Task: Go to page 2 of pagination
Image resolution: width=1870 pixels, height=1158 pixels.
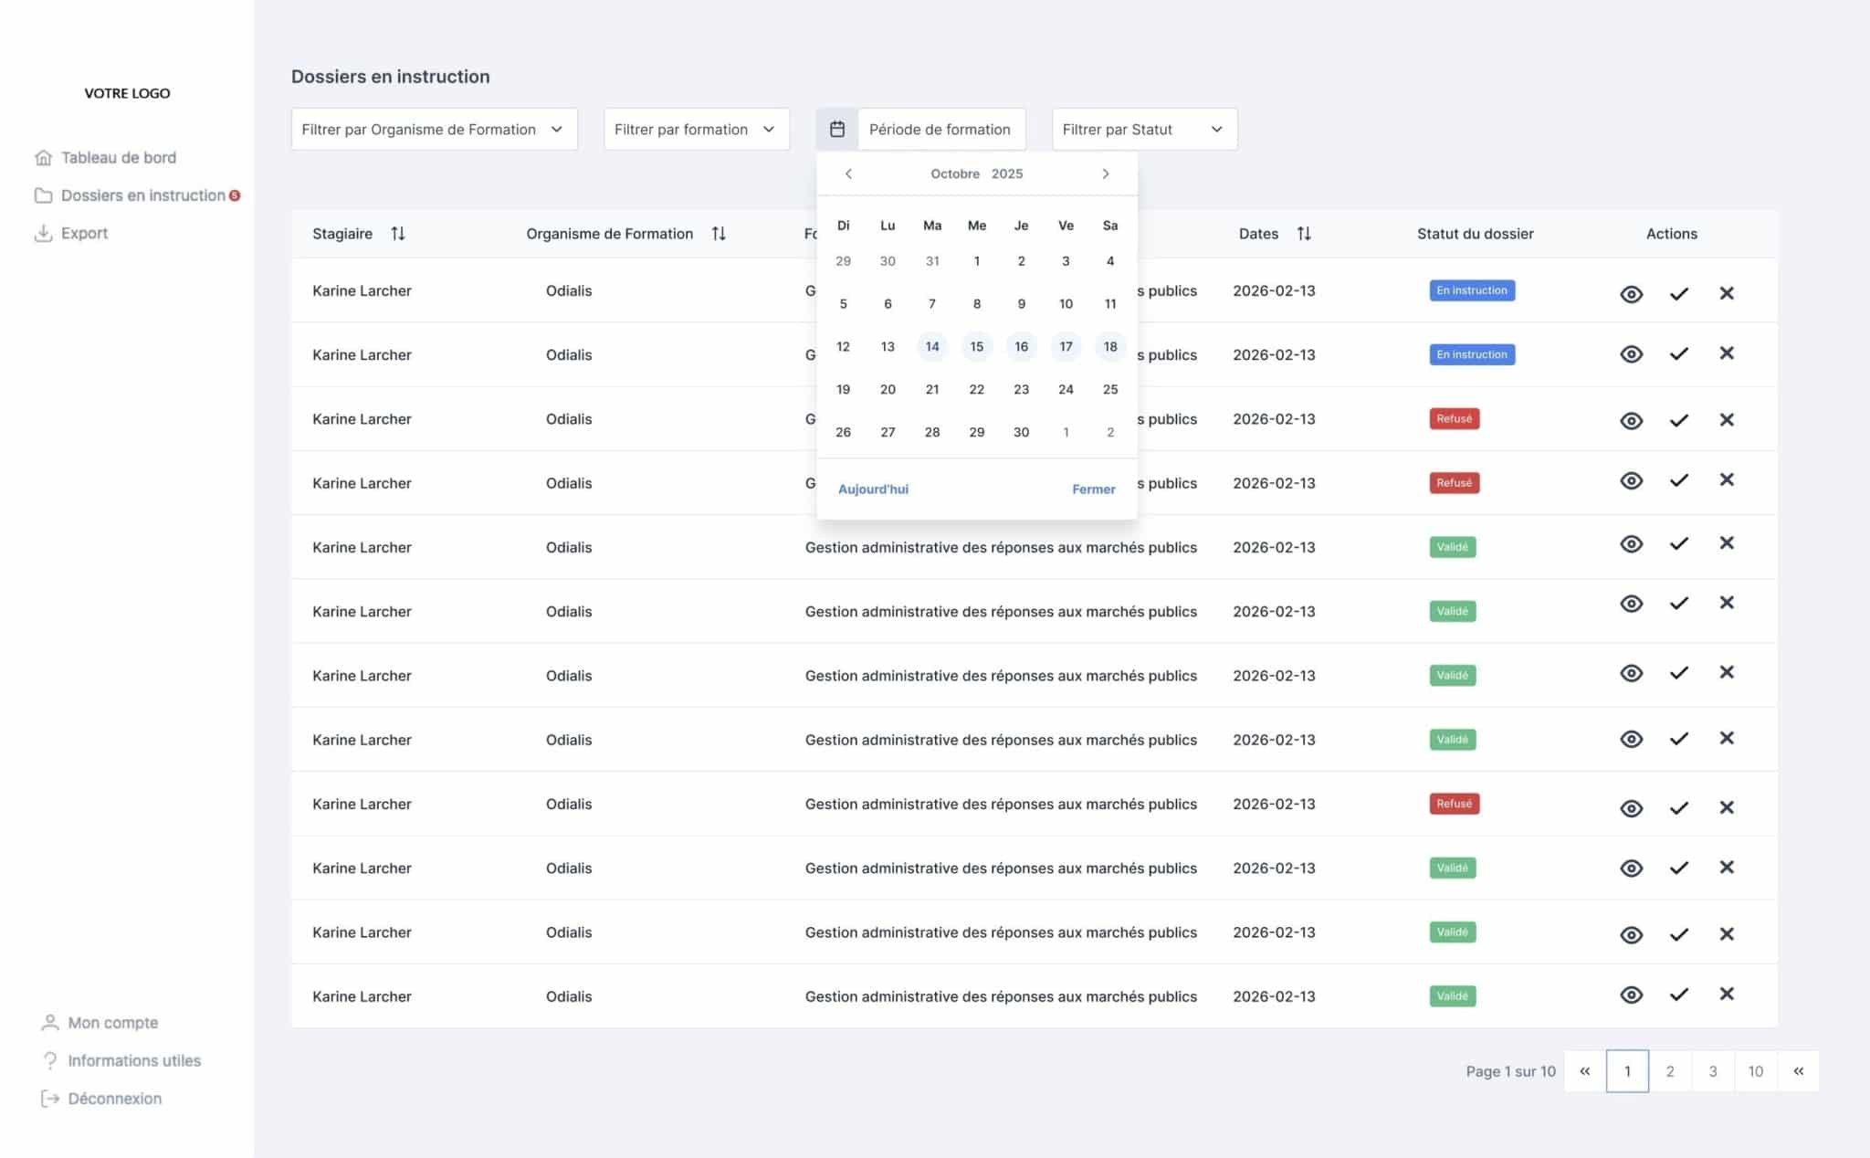Action: tap(1670, 1071)
